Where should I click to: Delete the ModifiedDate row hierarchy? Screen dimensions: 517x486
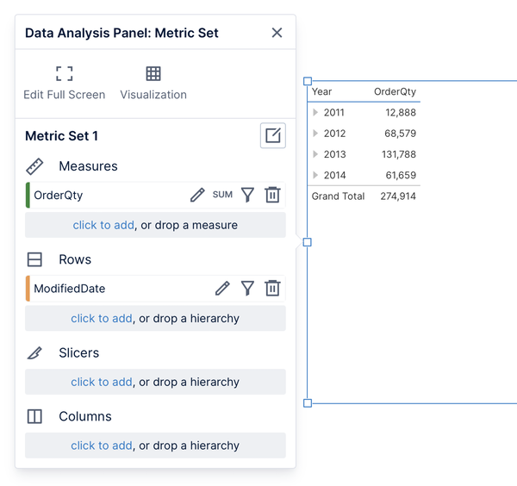(x=272, y=288)
